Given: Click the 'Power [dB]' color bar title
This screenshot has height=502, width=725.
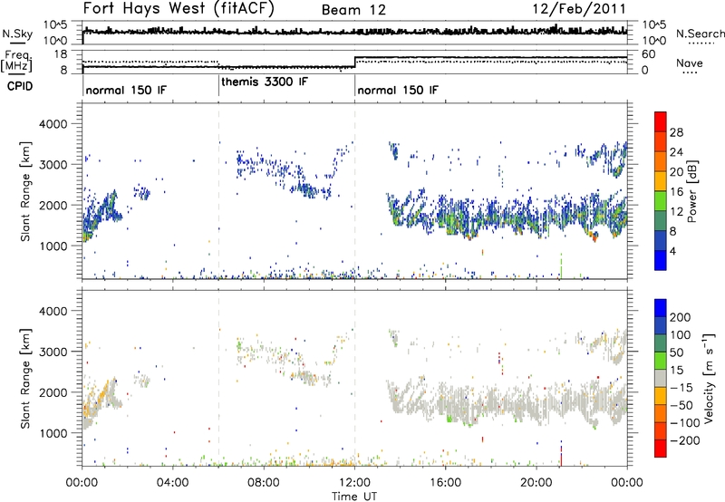Looking at the screenshot, I should click(691, 191).
